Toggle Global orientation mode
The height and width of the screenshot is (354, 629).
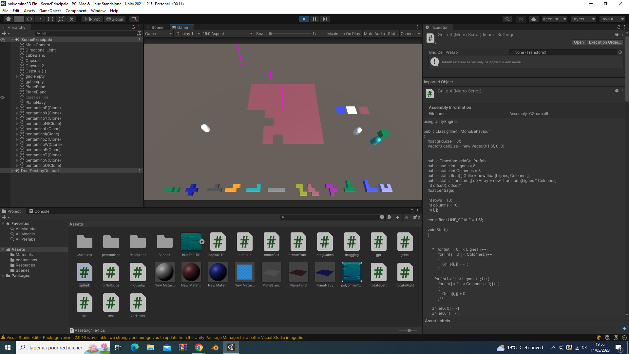[x=115, y=19]
